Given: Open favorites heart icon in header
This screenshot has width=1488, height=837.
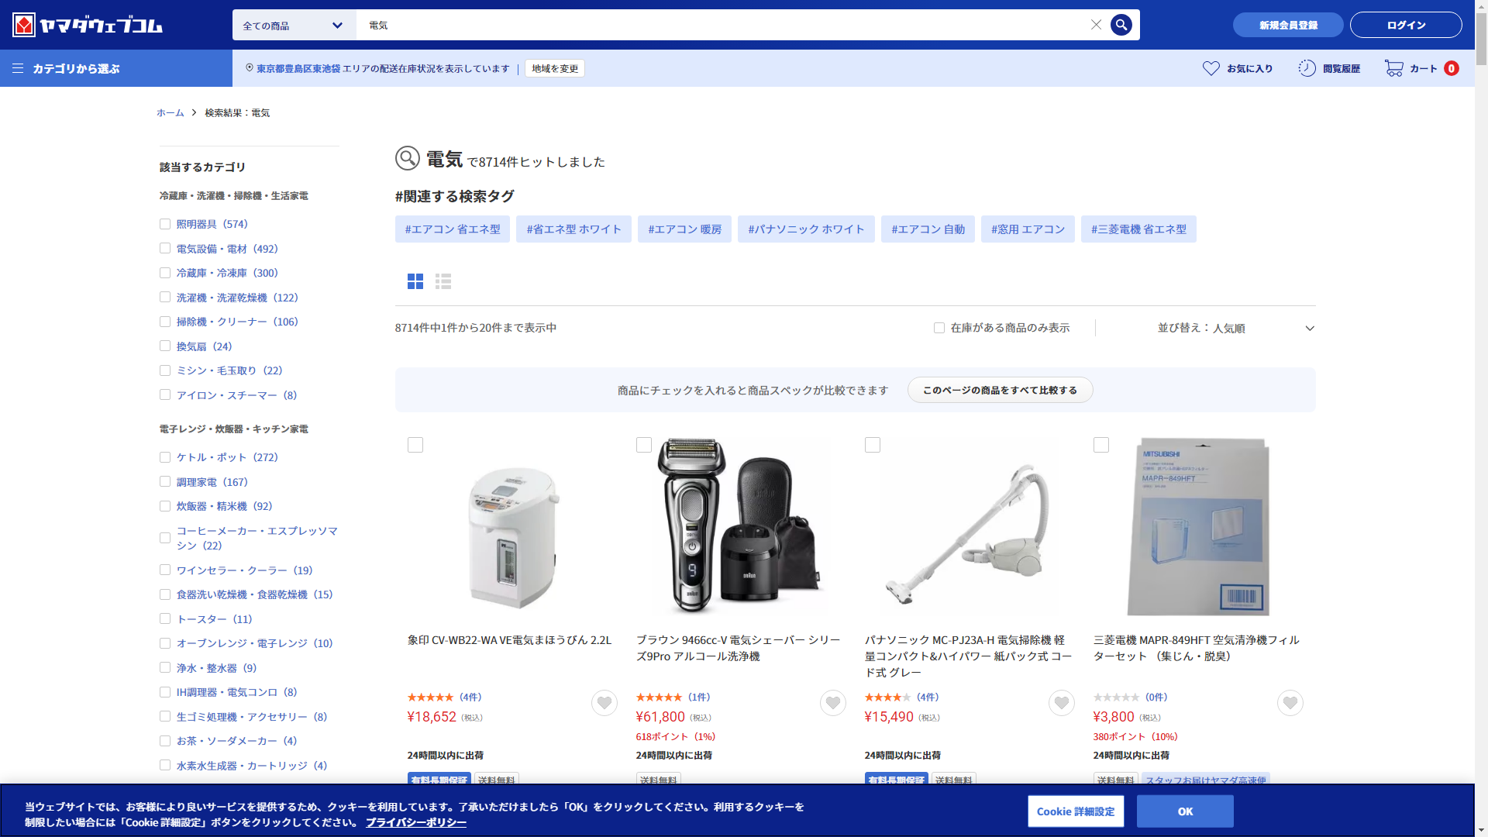Looking at the screenshot, I should pos(1211,68).
